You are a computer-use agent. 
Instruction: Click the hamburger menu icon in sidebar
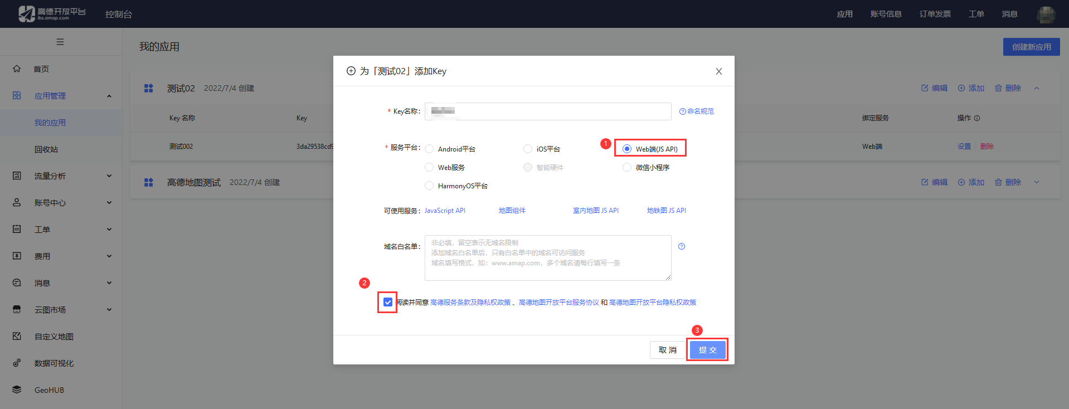(60, 42)
